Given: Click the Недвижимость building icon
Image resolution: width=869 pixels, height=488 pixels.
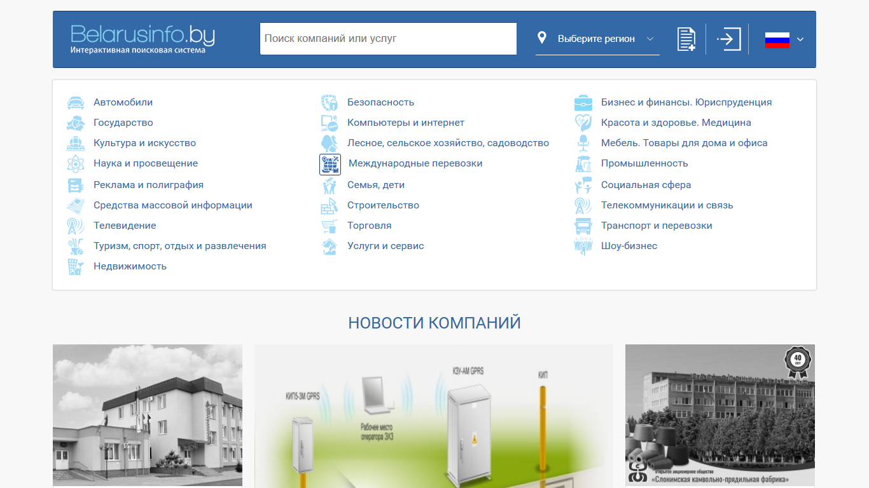Looking at the screenshot, I should click(76, 266).
